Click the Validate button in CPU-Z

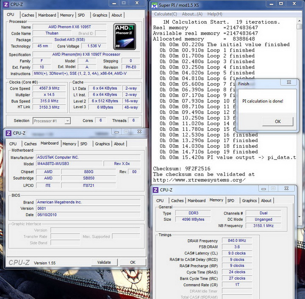pyautogui.click(x=104, y=262)
